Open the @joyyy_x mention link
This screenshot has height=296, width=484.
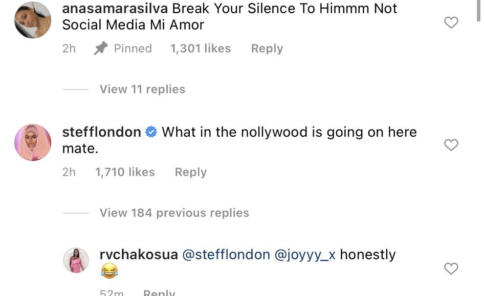[305, 255]
